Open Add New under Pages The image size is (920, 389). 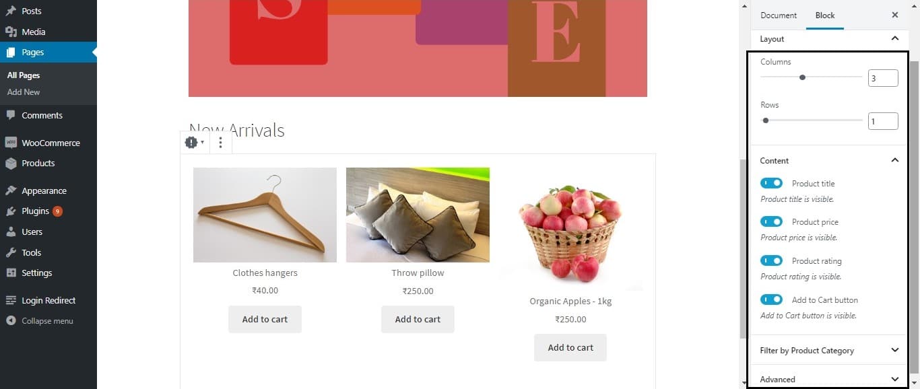click(x=24, y=92)
